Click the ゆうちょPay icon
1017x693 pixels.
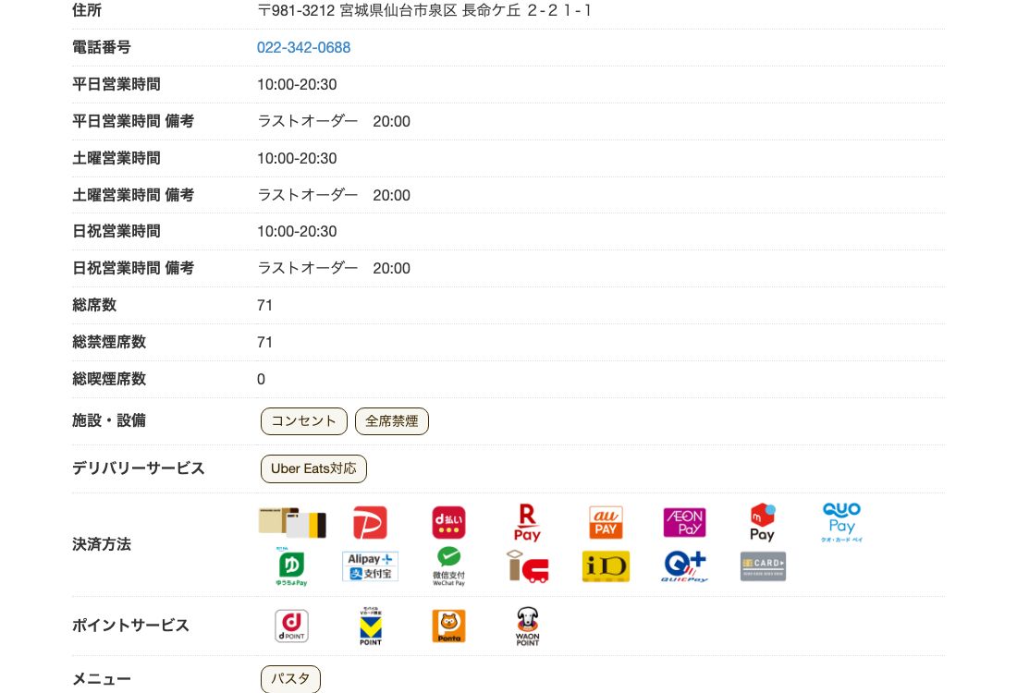pyautogui.click(x=292, y=565)
